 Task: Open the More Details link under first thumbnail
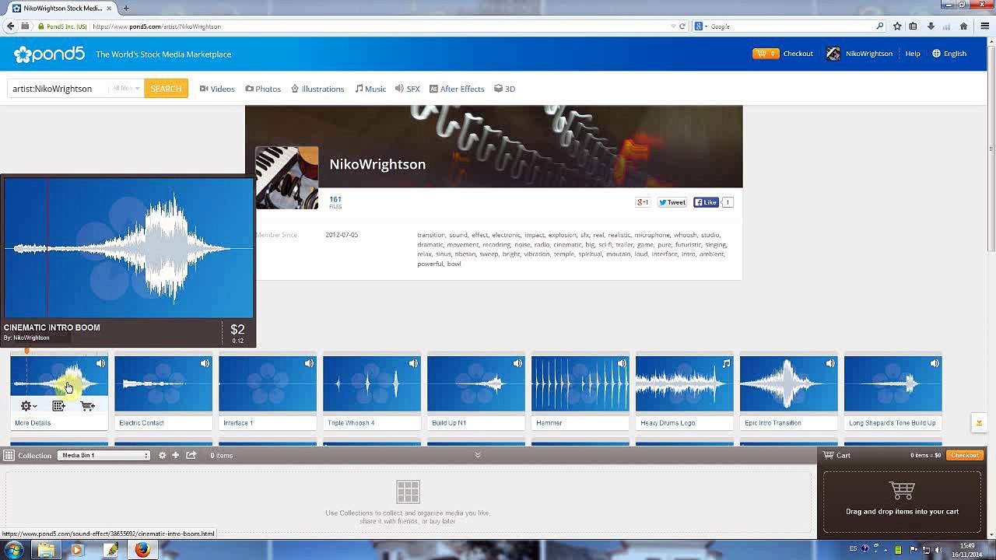(33, 423)
